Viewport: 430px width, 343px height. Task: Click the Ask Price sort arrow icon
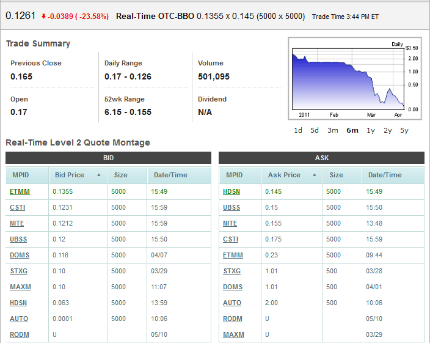click(x=314, y=175)
